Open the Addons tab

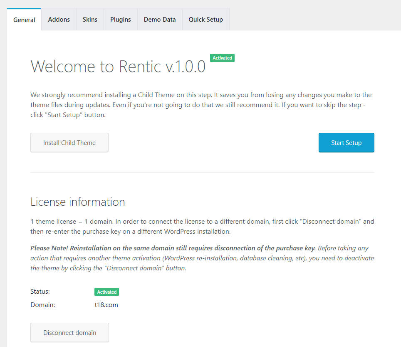[x=59, y=20]
